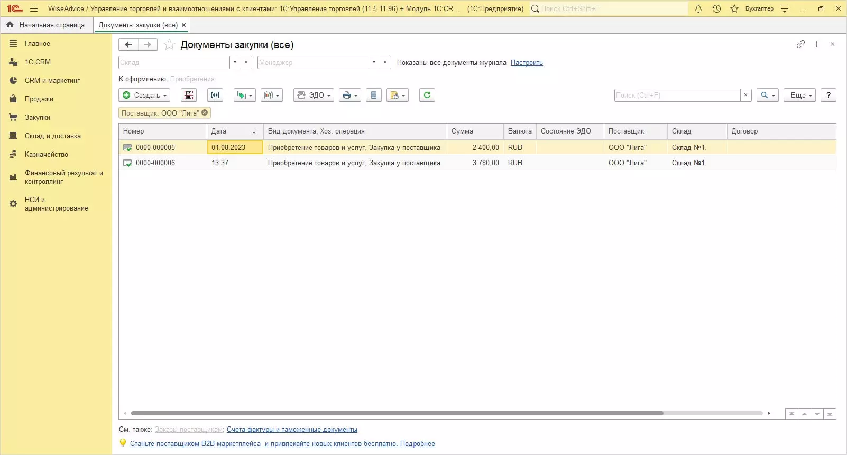Copy link to this page icon
847x455 pixels.
click(x=800, y=44)
